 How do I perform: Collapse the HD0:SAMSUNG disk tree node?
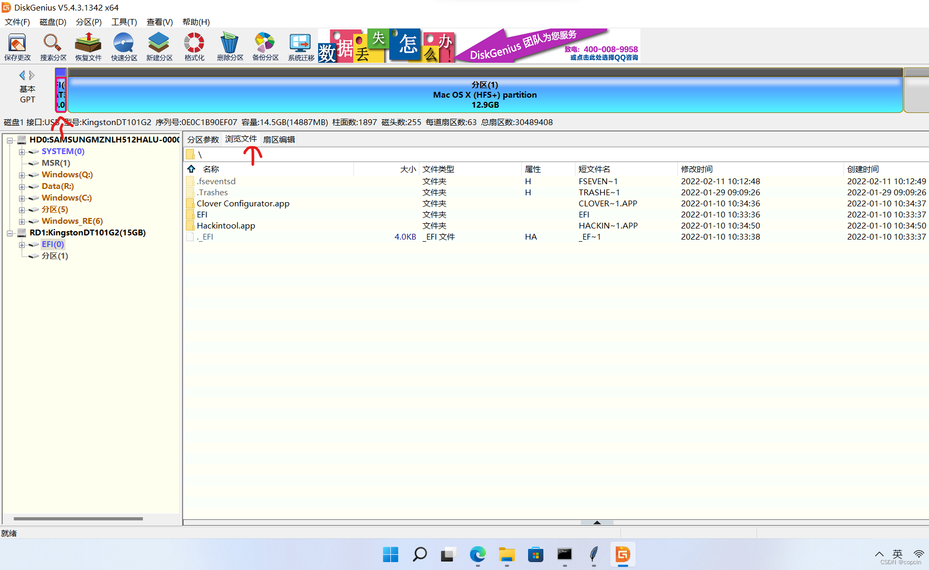[x=9, y=140]
